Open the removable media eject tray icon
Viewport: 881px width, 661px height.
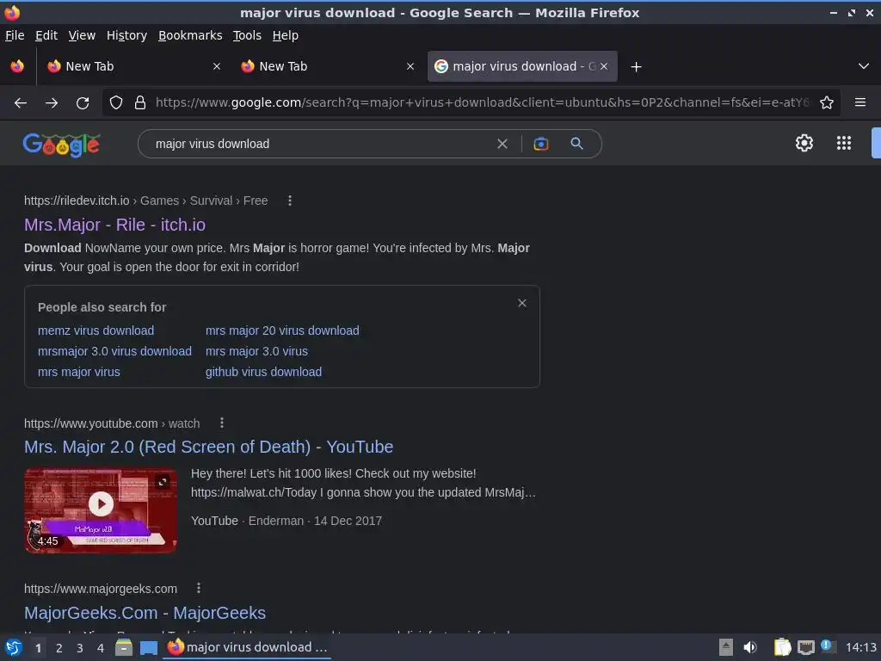pos(726,647)
